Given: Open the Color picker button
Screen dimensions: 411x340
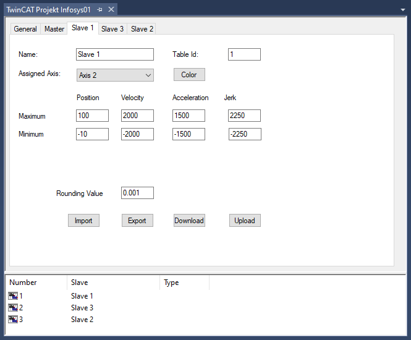Looking at the screenshot, I should click(189, 75).
